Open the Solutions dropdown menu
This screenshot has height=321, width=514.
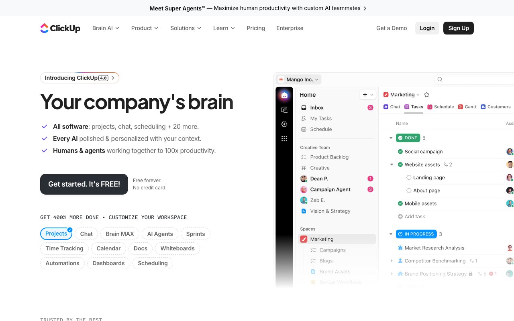(x=186, y=28)
